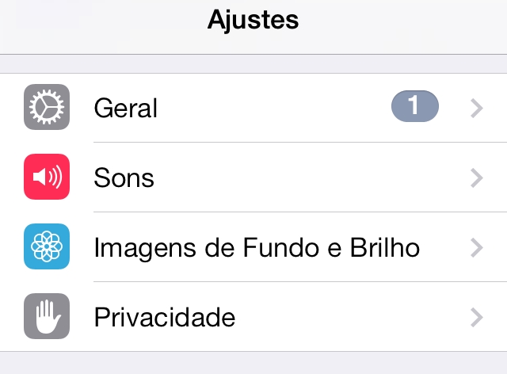Click blank area right of Privacidade label
This screenshot has width=507, height=374.
coord(353,317)
